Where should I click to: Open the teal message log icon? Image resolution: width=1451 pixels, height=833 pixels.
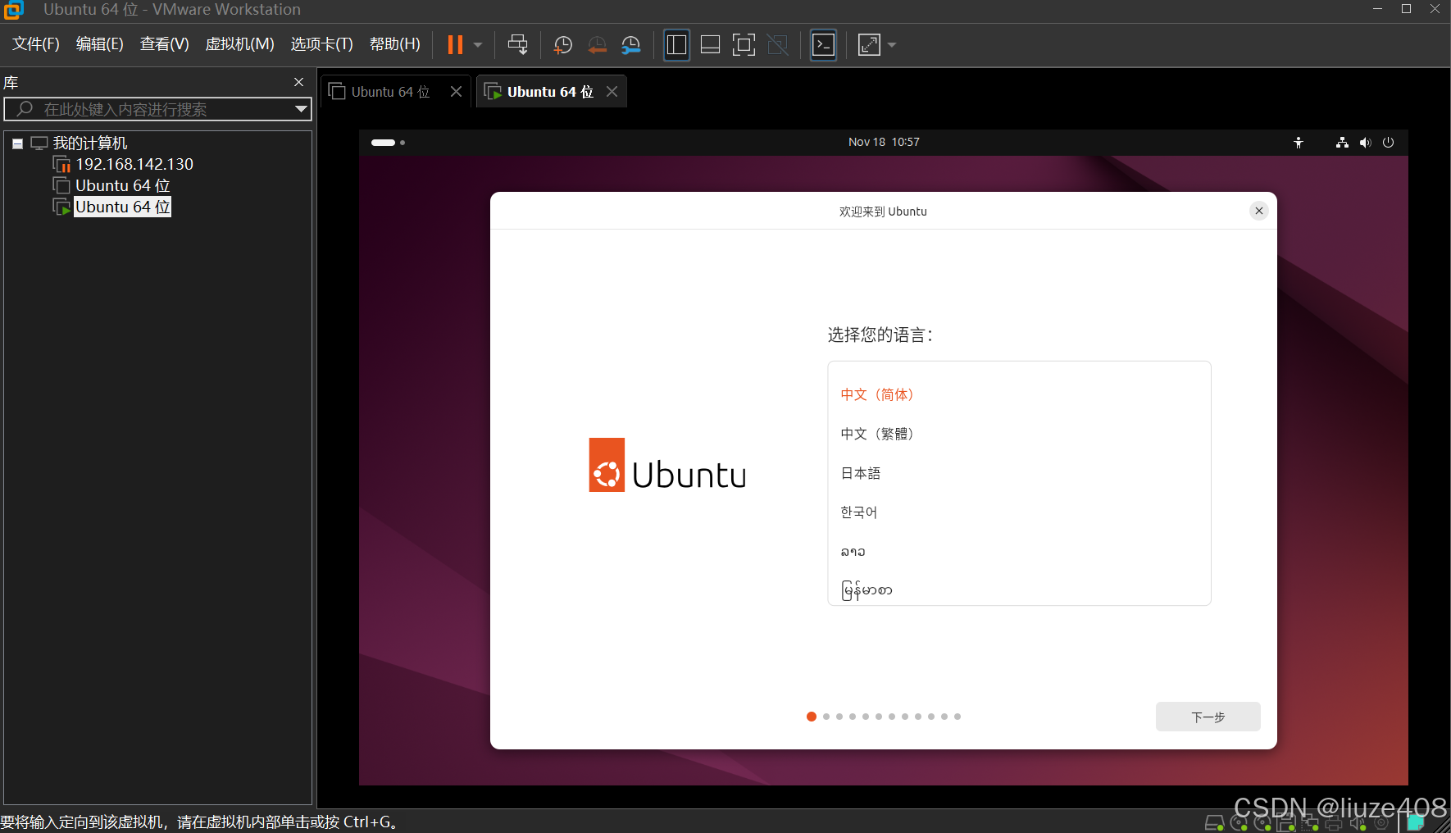coord(1416,822)
